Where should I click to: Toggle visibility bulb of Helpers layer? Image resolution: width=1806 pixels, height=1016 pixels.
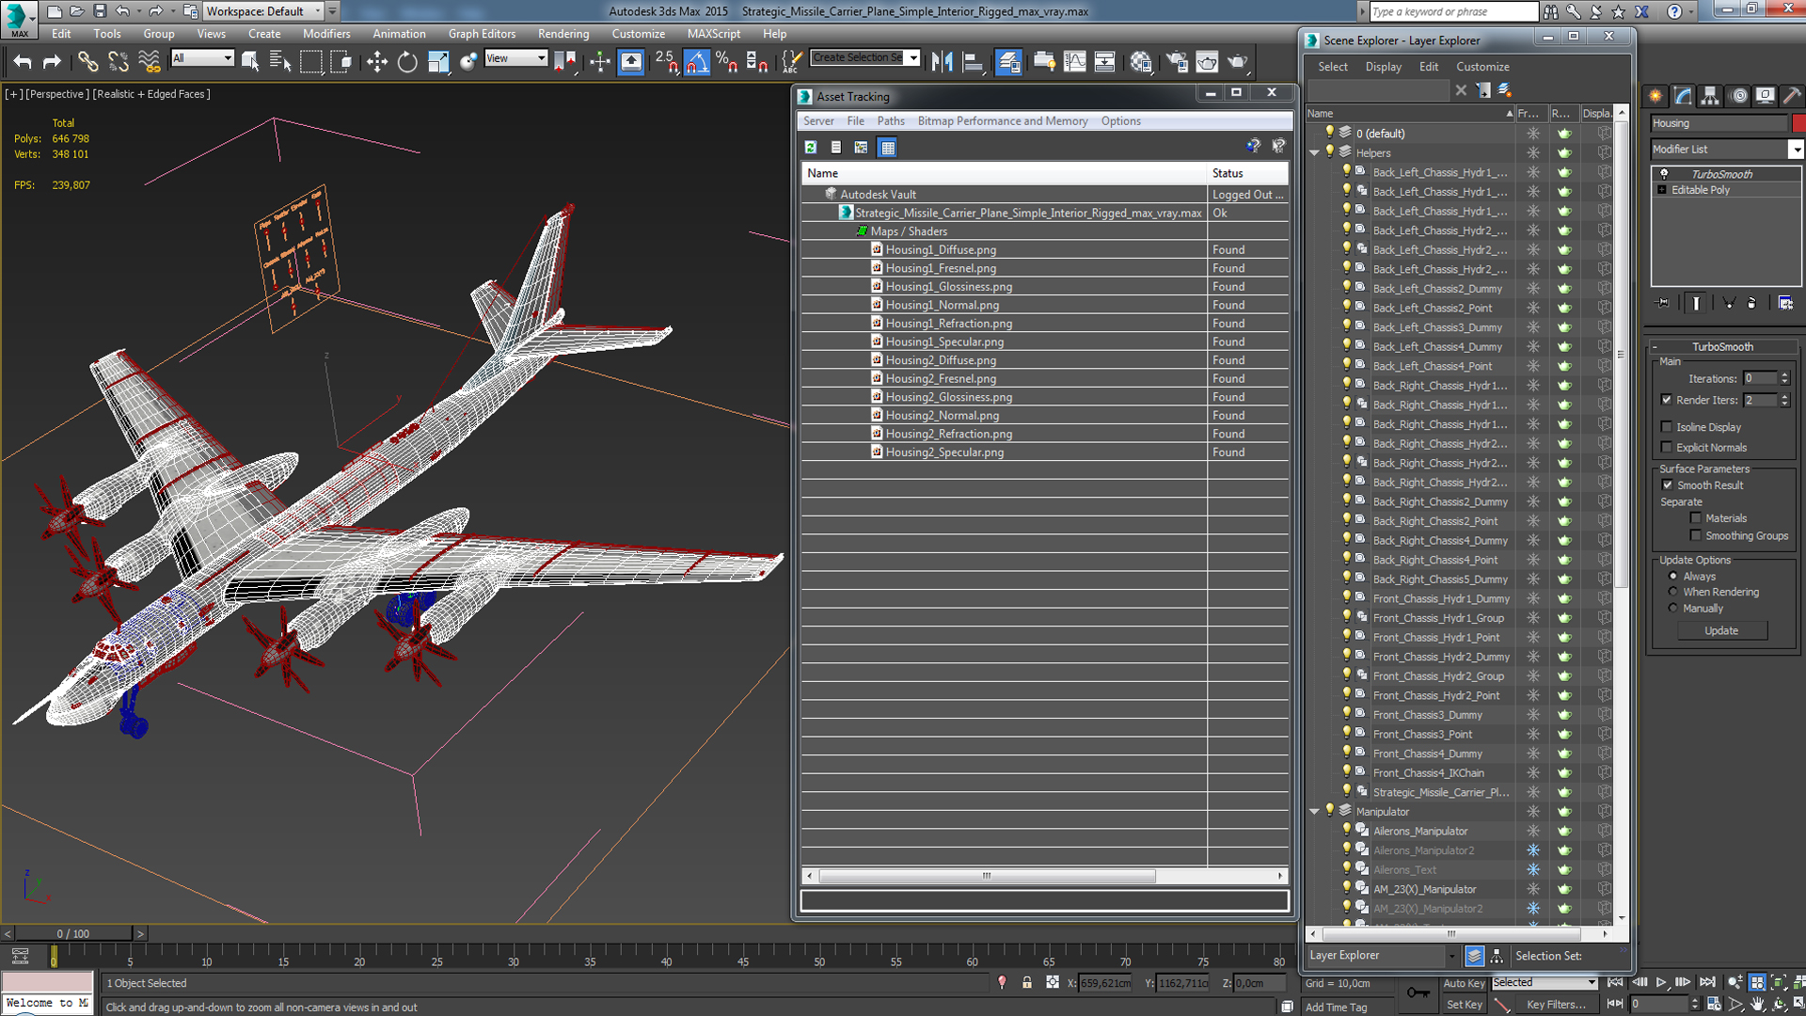click(x=1329, y=152)
